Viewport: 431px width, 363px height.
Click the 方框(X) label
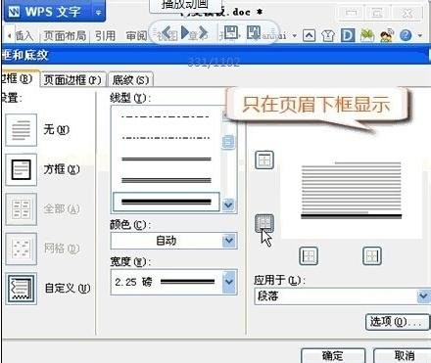(62, 169)
